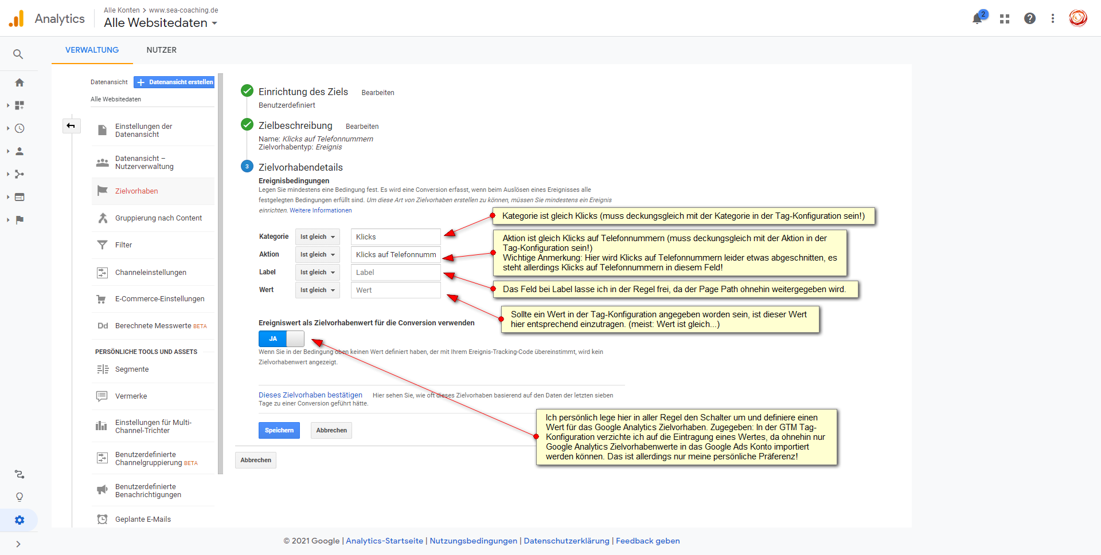Click empty Label input field

[x=396, y=273]
